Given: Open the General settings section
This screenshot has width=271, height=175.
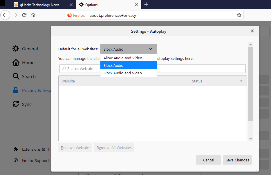Looking at the screenshot, I should 30,49.
